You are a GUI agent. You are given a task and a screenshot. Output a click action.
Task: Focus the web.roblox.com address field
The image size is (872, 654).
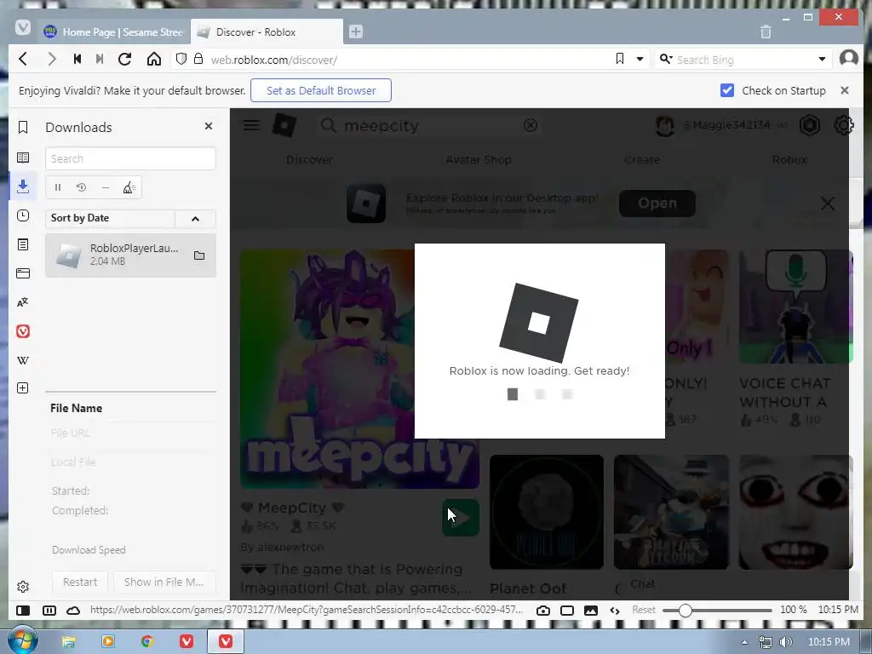(x=408, y=59)
